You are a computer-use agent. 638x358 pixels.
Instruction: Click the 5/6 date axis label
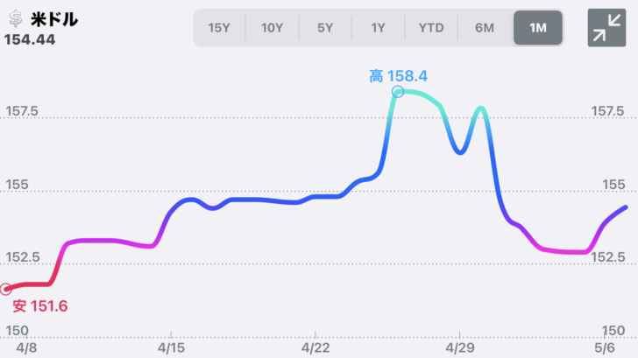click(x=606, y=348)
